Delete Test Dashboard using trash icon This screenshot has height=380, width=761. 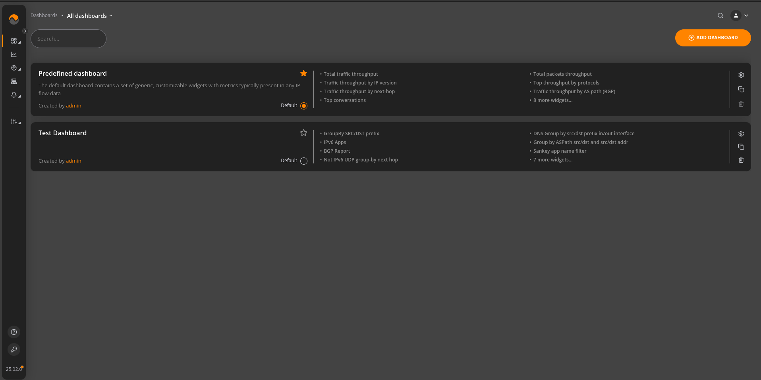pos(741,160)
